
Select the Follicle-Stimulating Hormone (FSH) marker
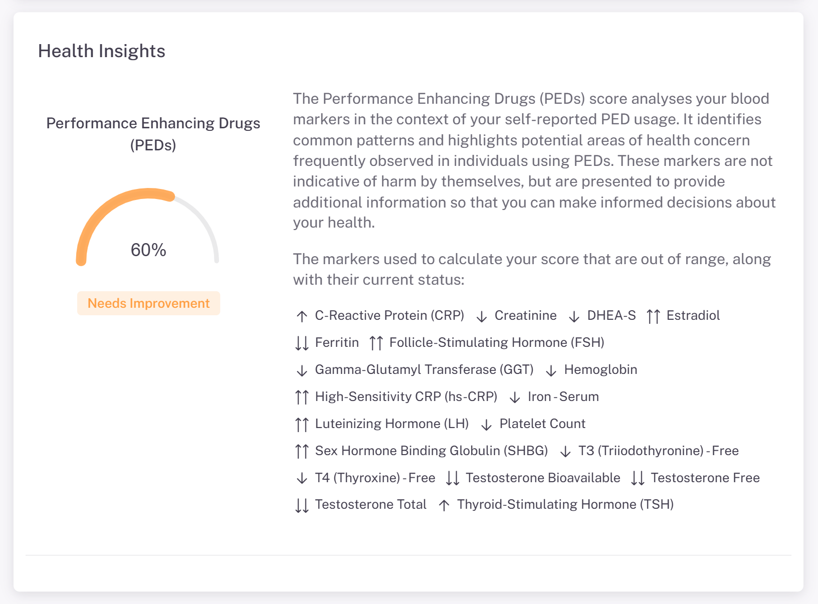click(x=496, y=342)
